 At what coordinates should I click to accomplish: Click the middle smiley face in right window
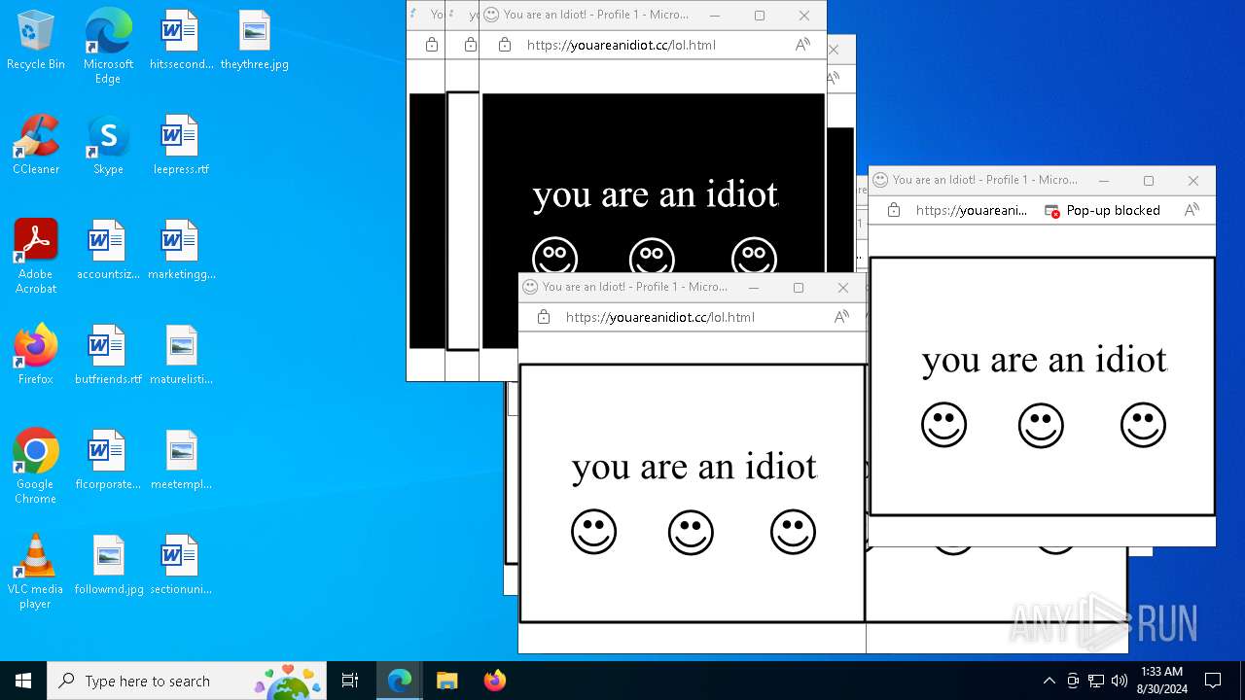[x=1041, y=425]
